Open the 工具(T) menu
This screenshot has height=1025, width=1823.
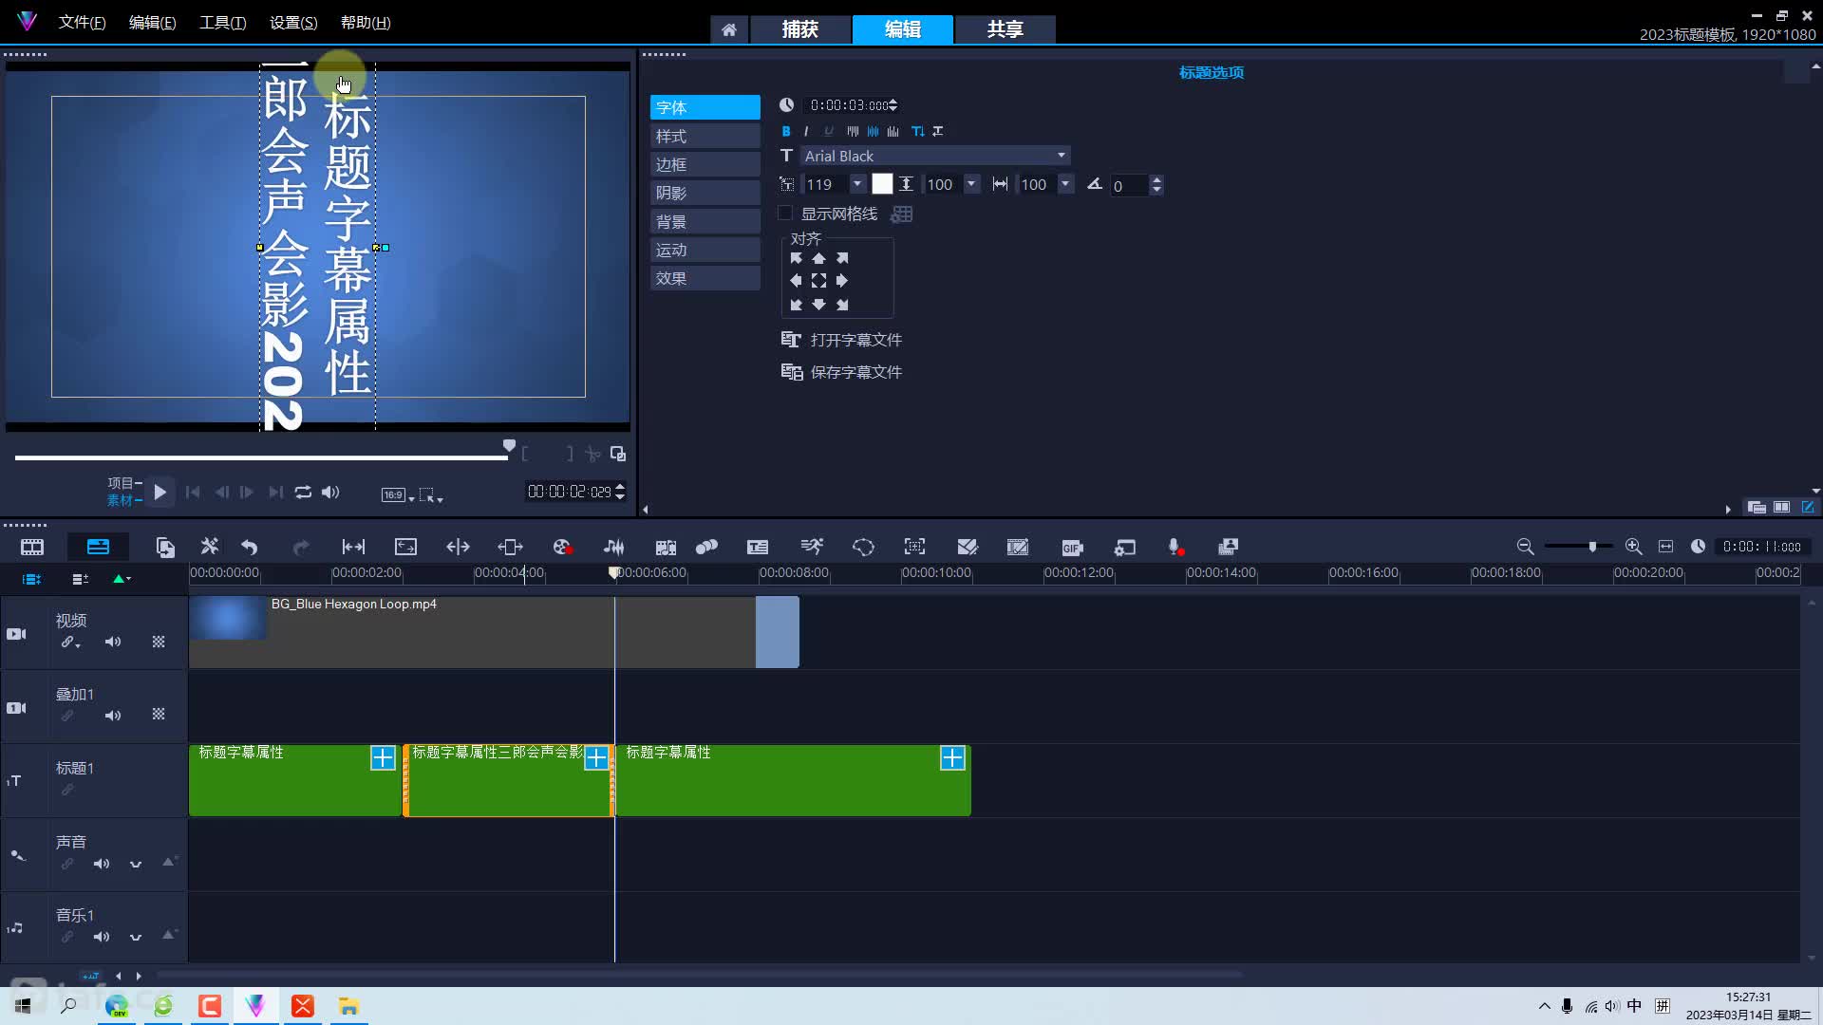pyautogui.click(x=222, y=23)
